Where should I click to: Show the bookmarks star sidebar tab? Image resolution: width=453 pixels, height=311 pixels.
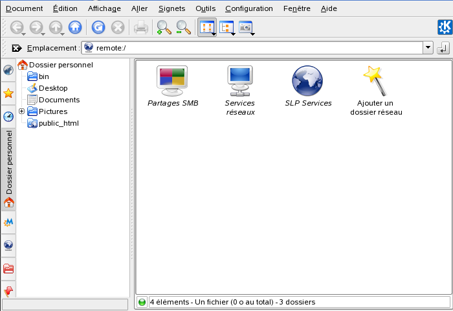click(x=8, y=93)
